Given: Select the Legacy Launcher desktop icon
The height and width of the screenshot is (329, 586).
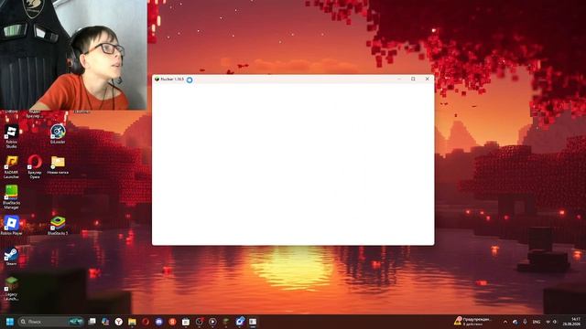Looking at the screenshot, I should click(11, 289).
